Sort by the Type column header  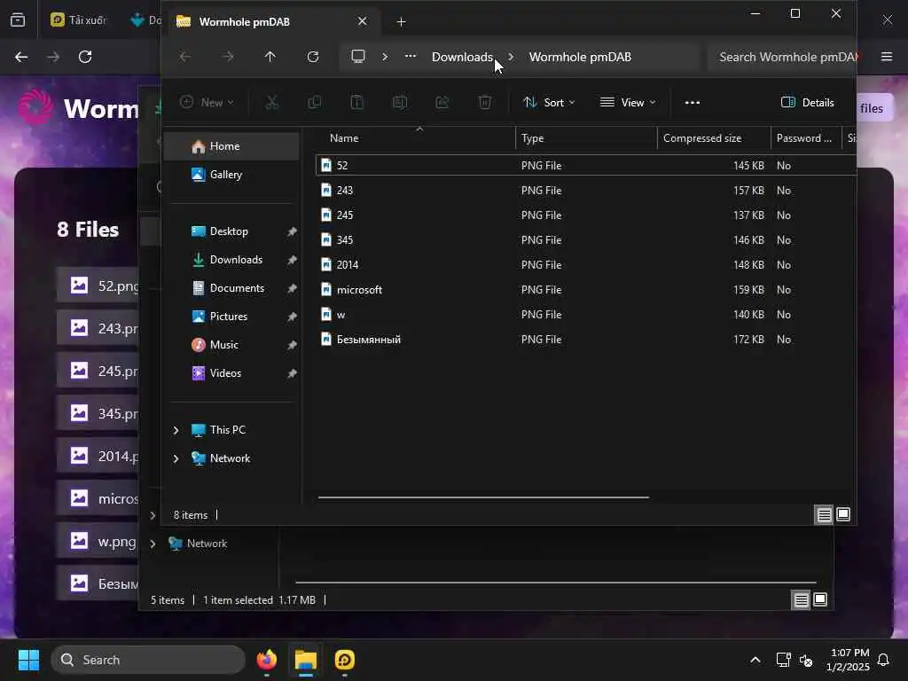[586, 138]
